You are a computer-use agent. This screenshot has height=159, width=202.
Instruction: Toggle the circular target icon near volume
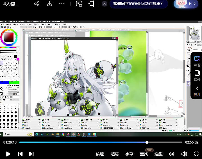point(172,154)
